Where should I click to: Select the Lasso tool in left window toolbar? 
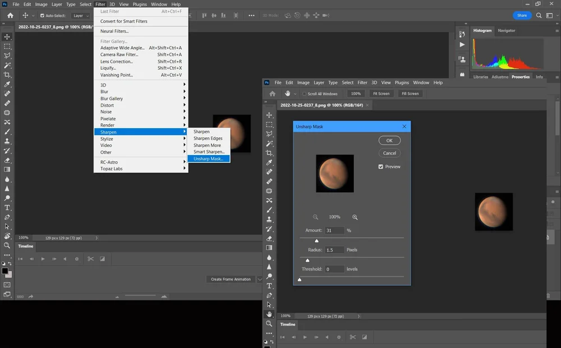coord(7,55)
